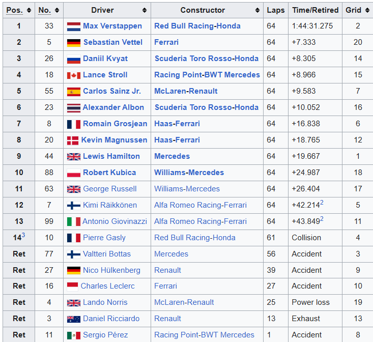Visit the Antonio Giovinazzi page
The width and height of the screenshot is (373, 342).
(x=114, y=221)
